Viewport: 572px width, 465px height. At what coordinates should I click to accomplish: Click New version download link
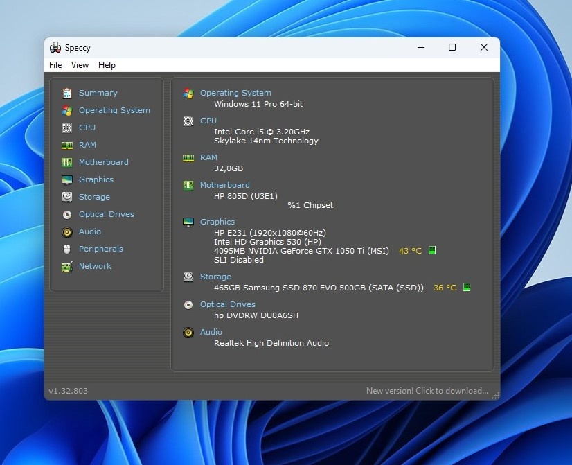click(427, 391)
